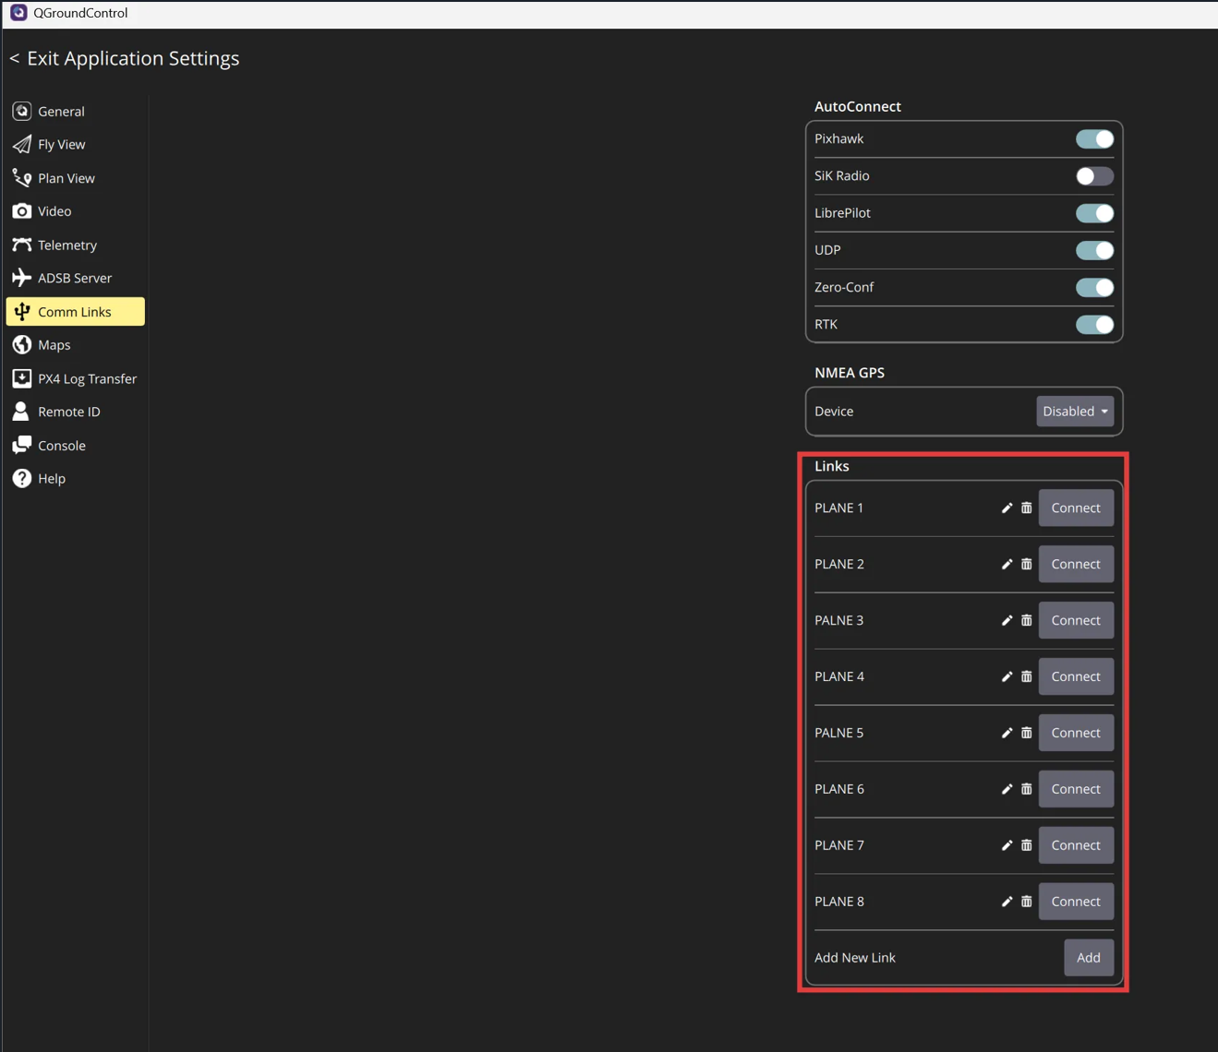Edit the PALNE 5 link with the pencil icon
This screenshot has width=1218, height=1052.
tap(1007, 733)
